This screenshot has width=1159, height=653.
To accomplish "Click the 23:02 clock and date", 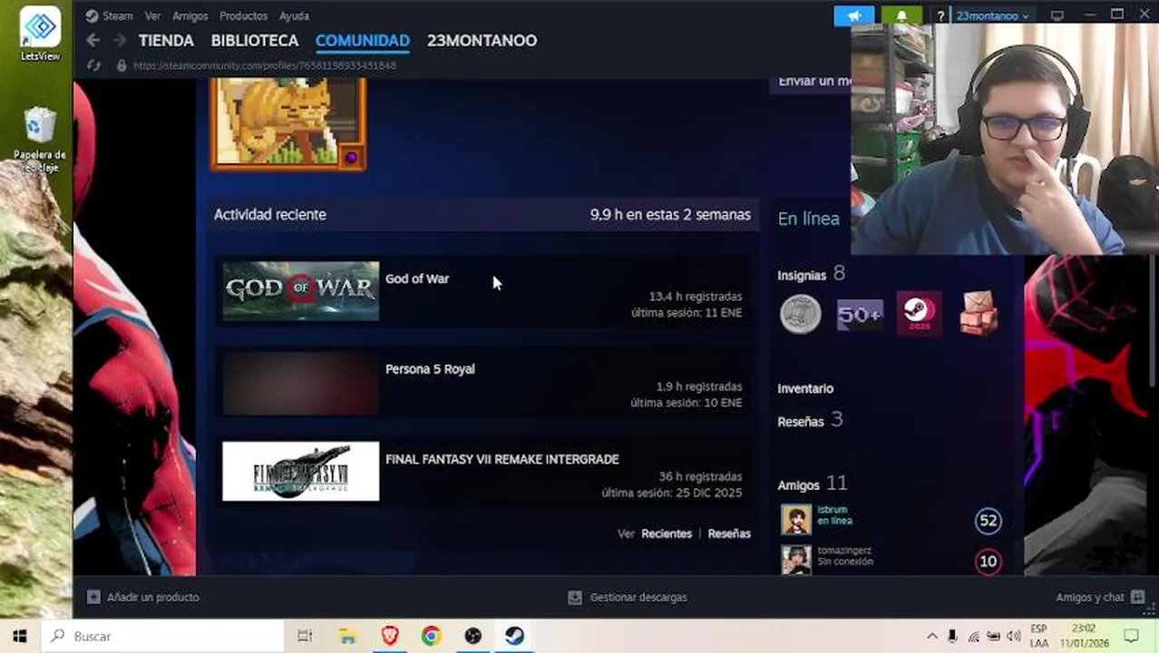I will [1083, 636].
